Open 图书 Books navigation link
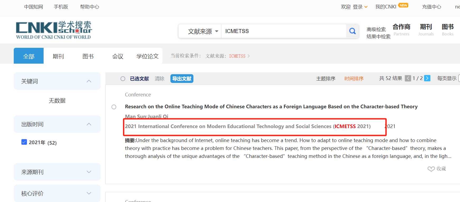The image size is (460, 202). pos(448,30)
